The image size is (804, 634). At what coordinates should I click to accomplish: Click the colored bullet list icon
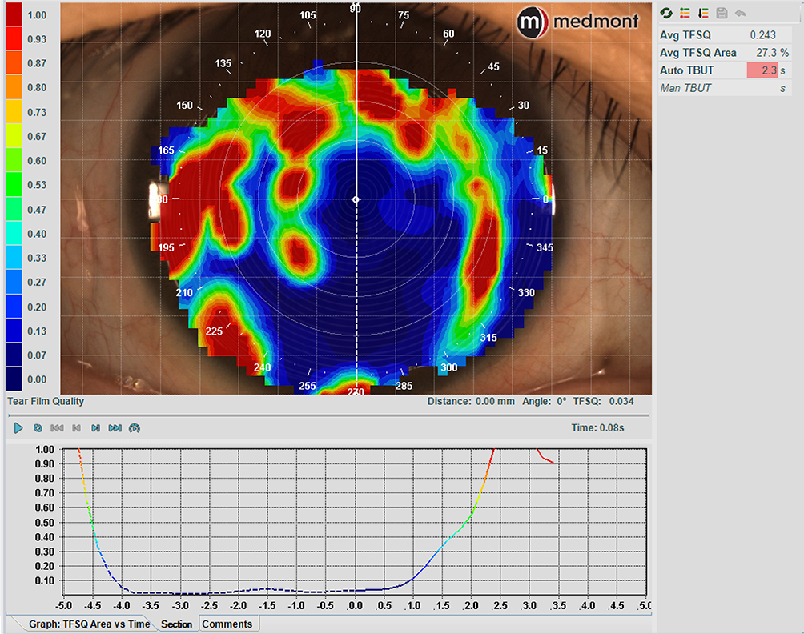(x=685, y=14)
